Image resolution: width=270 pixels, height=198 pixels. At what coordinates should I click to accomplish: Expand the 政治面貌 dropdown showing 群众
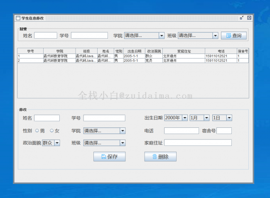click(x=51, y=143)
